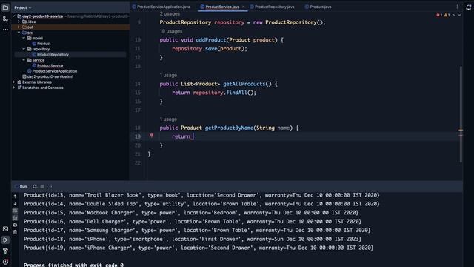Click '19 usages' hint above addProduct

tap(171, 31)
